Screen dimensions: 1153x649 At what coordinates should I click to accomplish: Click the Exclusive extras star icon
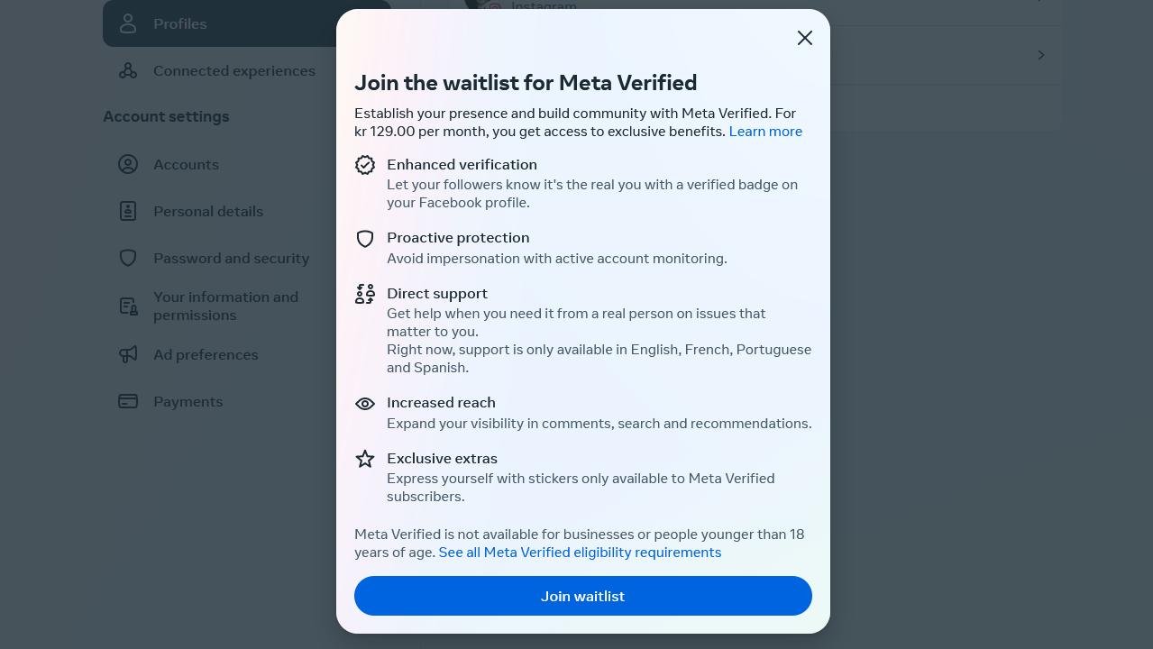tap(365, 459)
